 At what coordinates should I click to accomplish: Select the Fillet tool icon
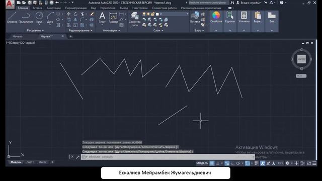[x=82, y=20]
